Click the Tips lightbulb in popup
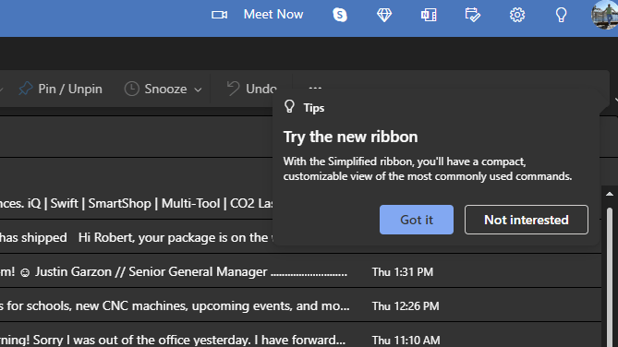Screen dimensions: 618x347 point(290,107)
